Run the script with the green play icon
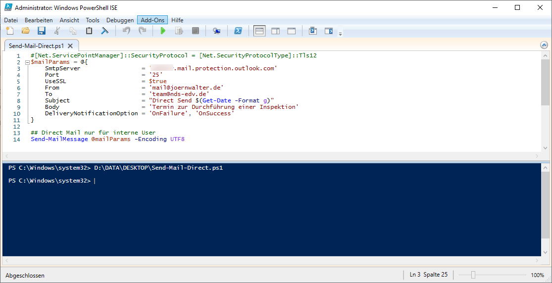The height and width of the screenshot is (283, 552). tap(163, 31)
